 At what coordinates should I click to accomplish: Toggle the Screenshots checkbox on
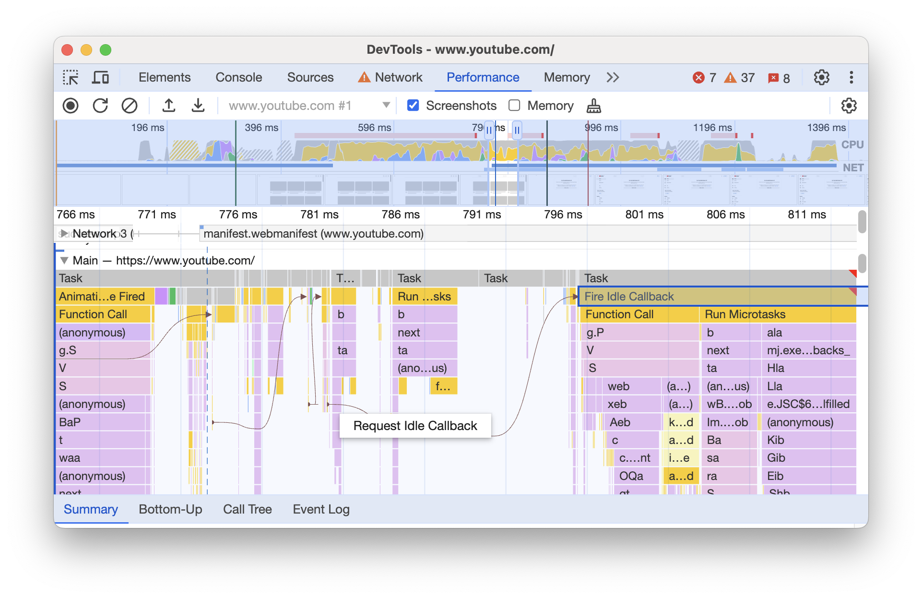(x=412, y=105)
